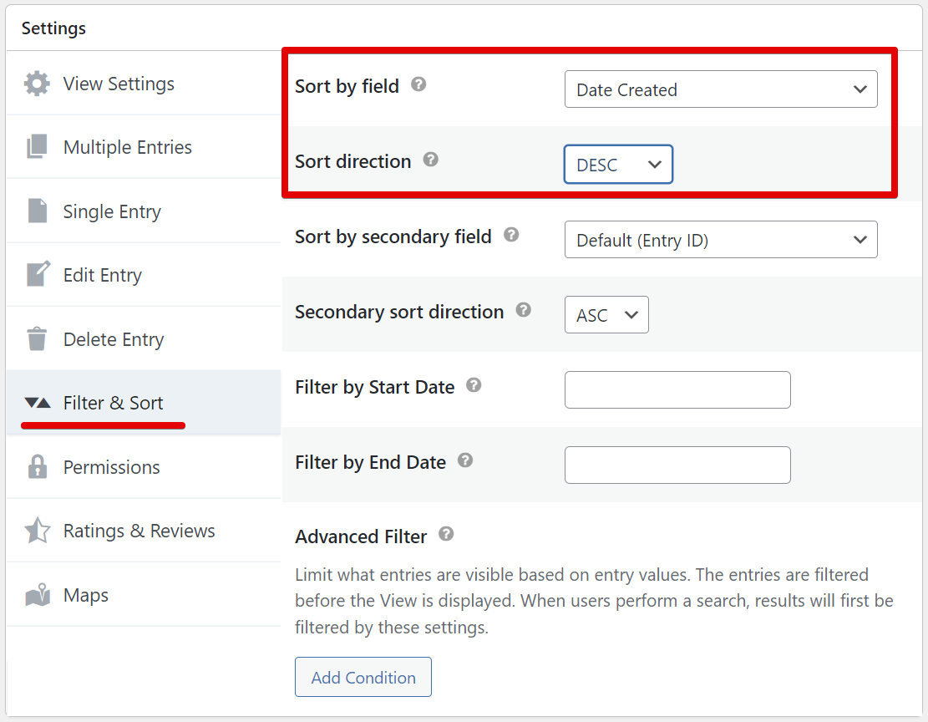Click the gear icon beside View Settings
Screen dimensions: 928x722
[x=37, y=84]
